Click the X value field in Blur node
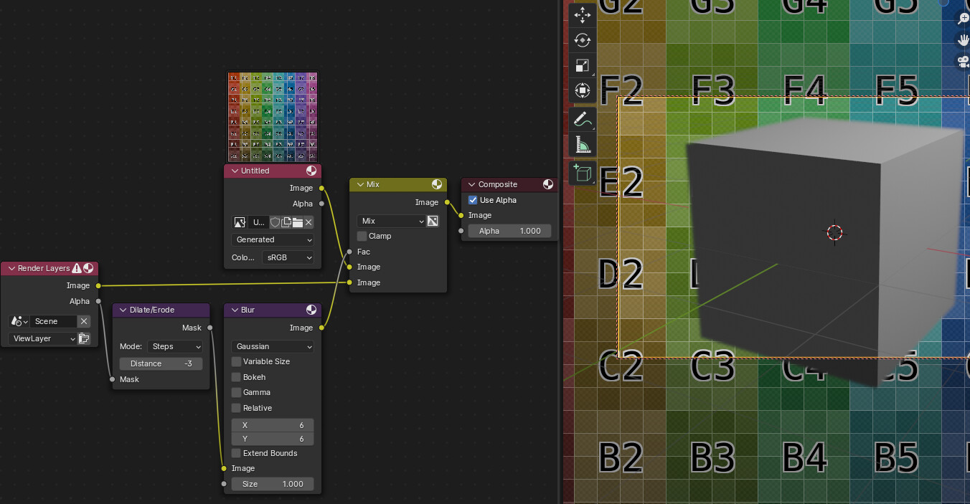Screen dimensions: 970x504 click(x=273, y=425)
